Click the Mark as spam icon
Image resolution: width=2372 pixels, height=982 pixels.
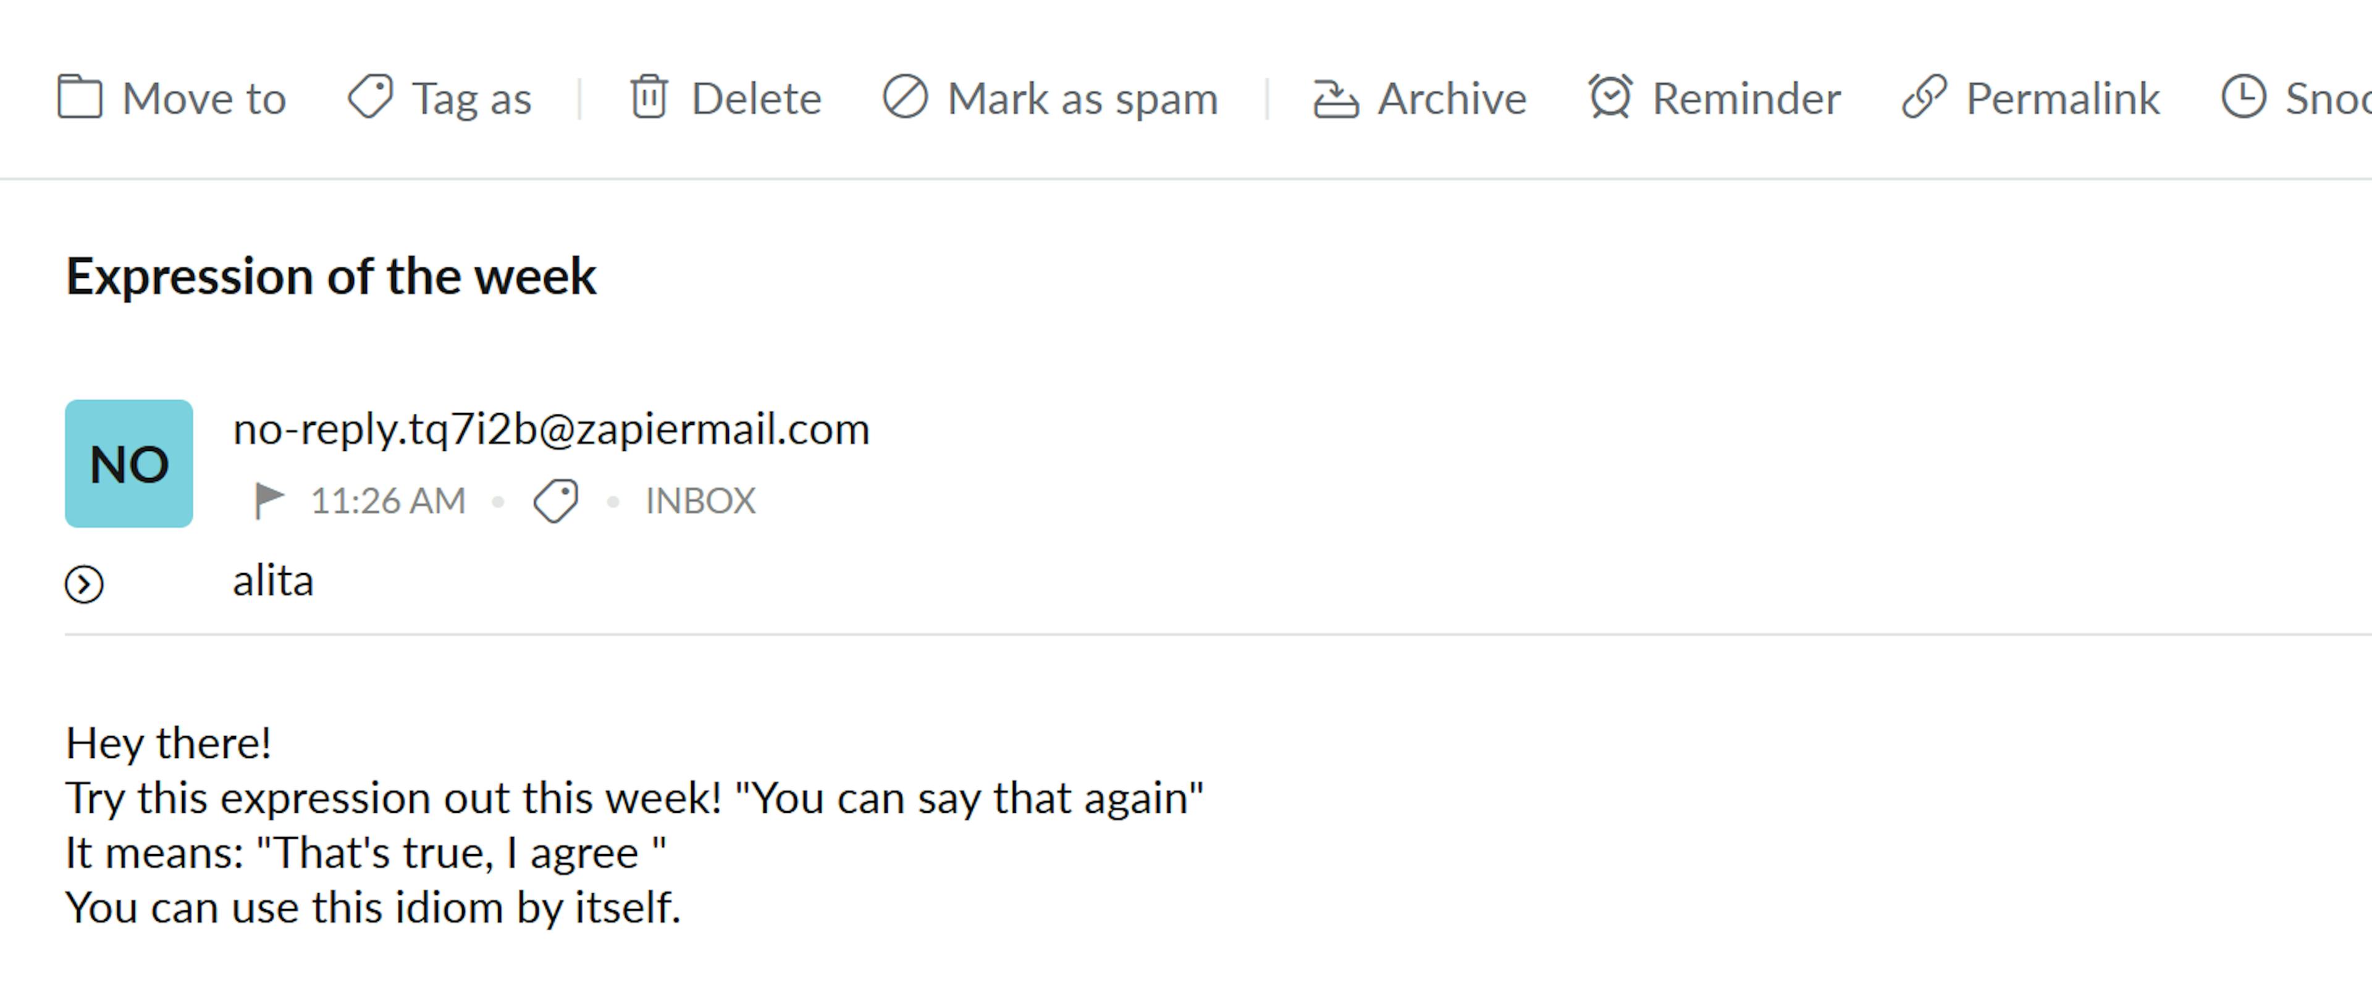click(x=904, y=98)
